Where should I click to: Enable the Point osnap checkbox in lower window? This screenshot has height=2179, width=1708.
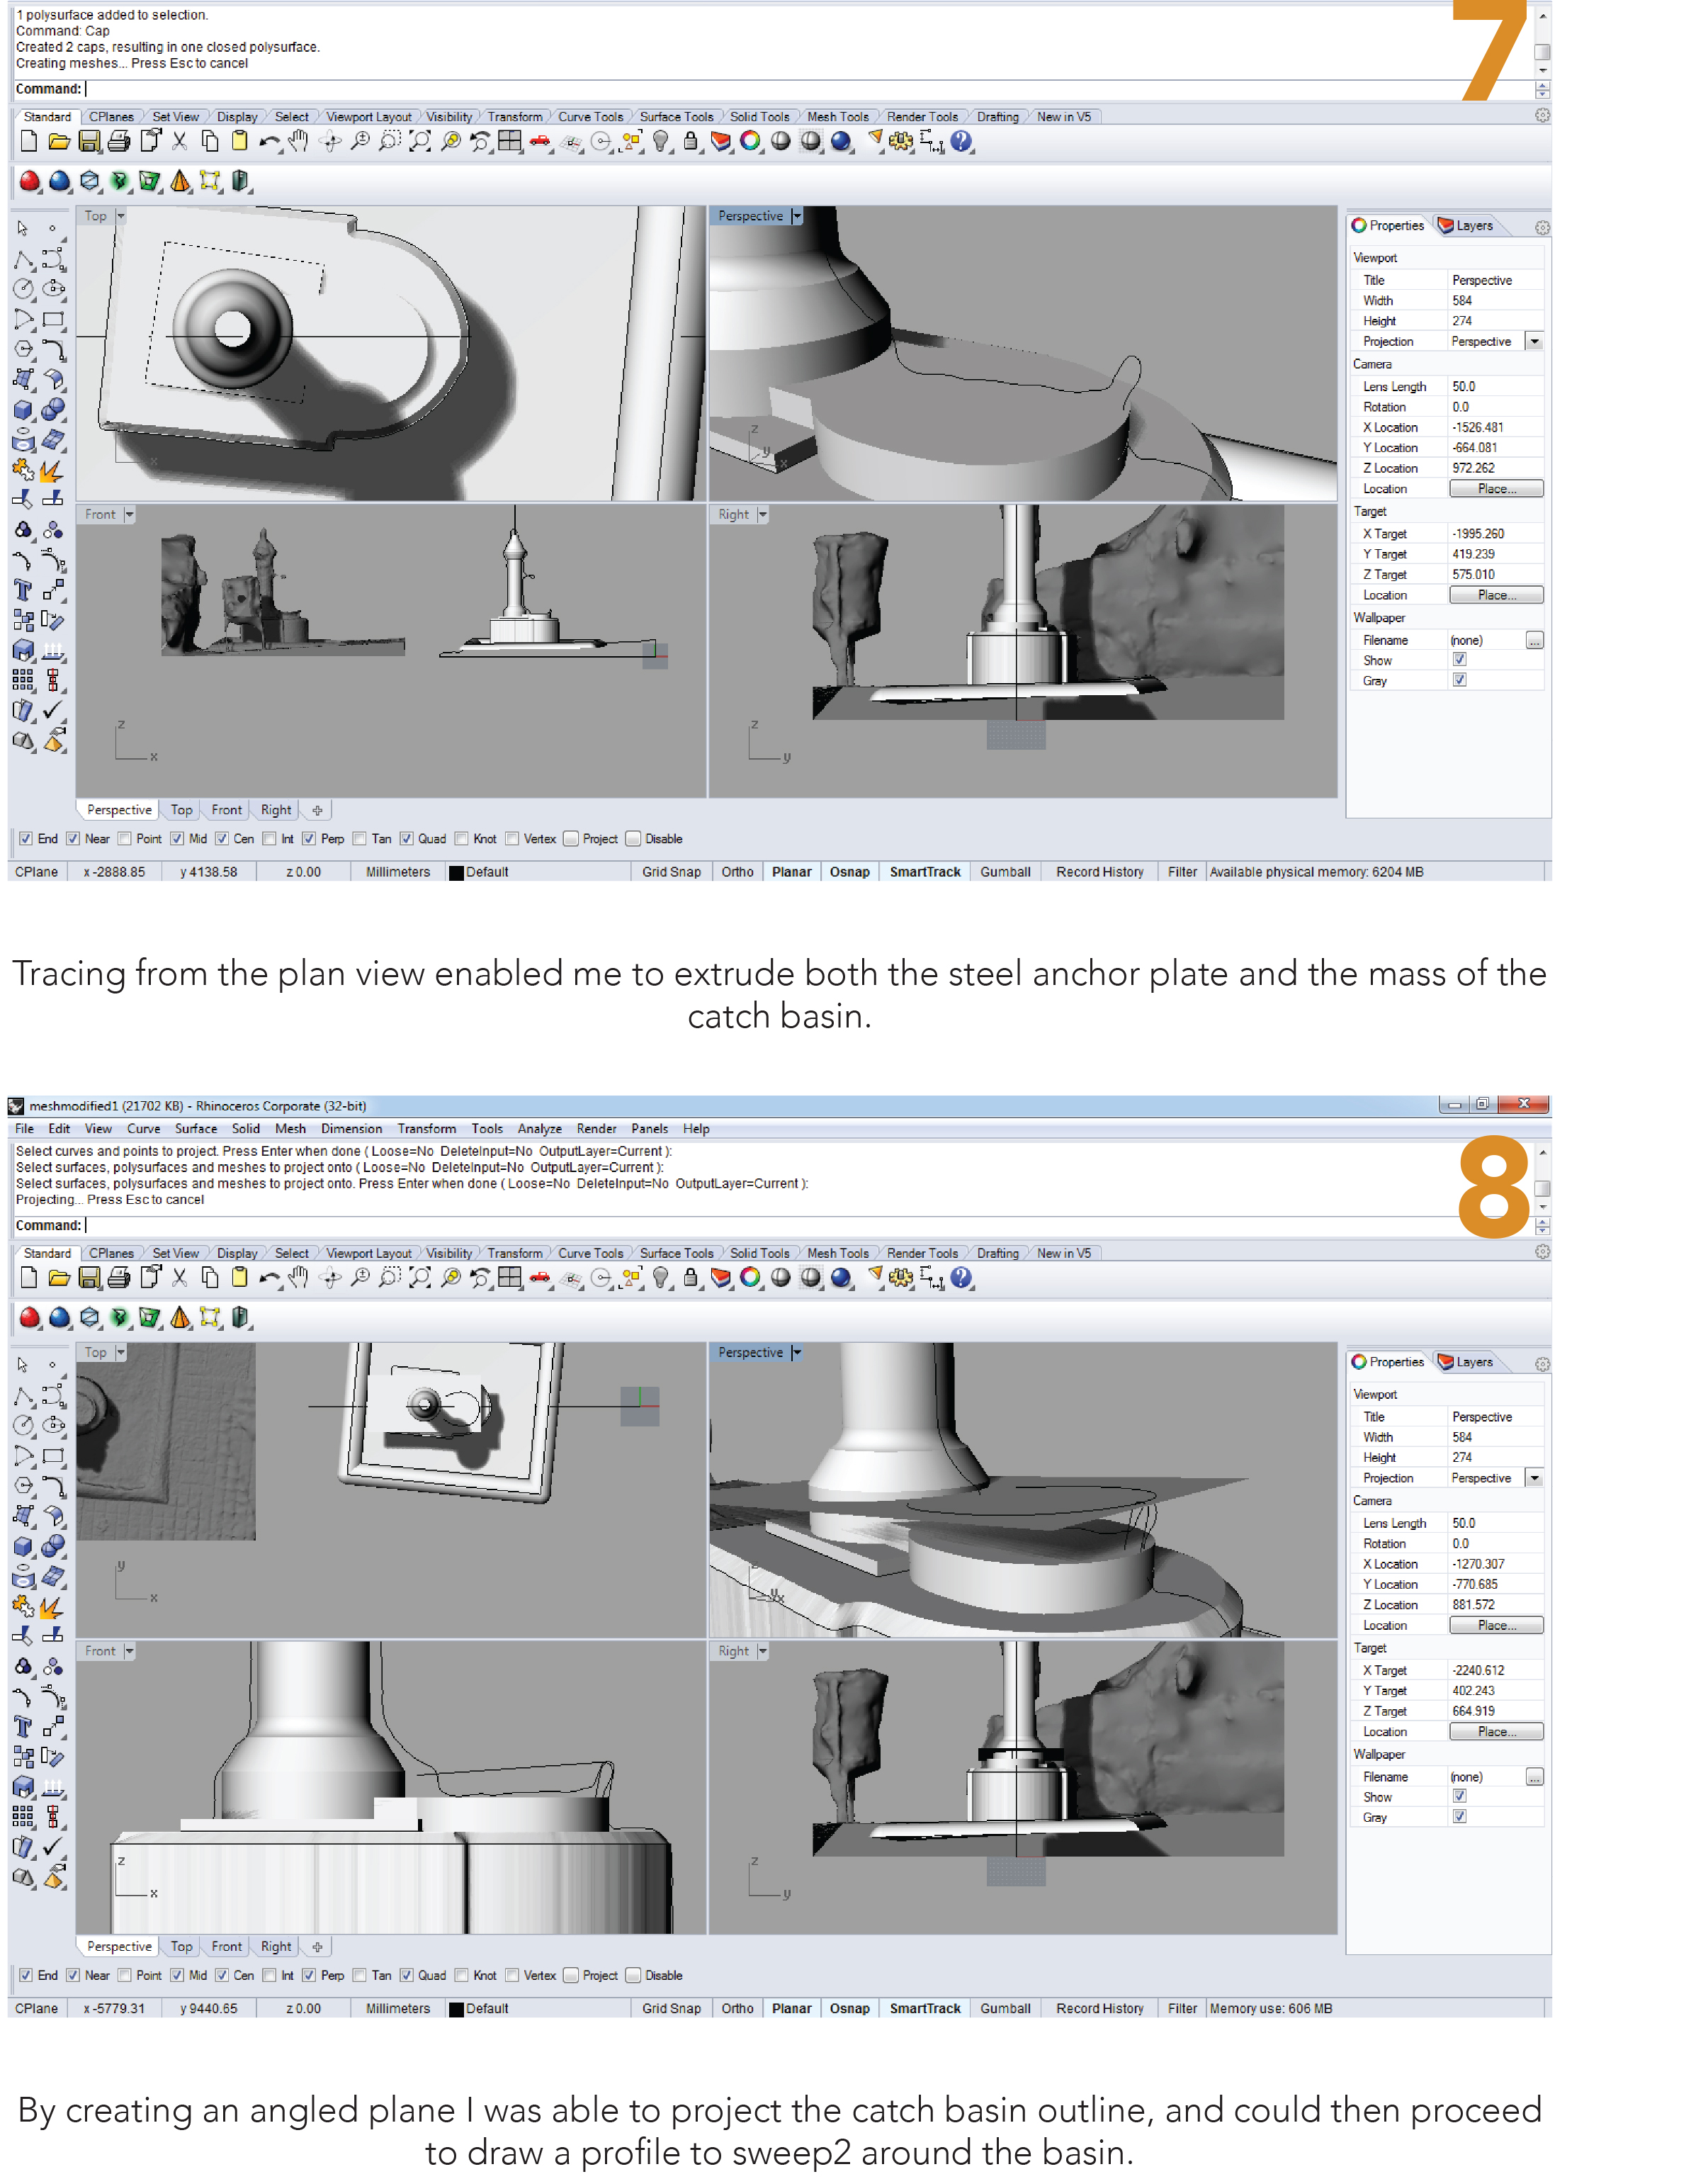[x=125, y=1975]
